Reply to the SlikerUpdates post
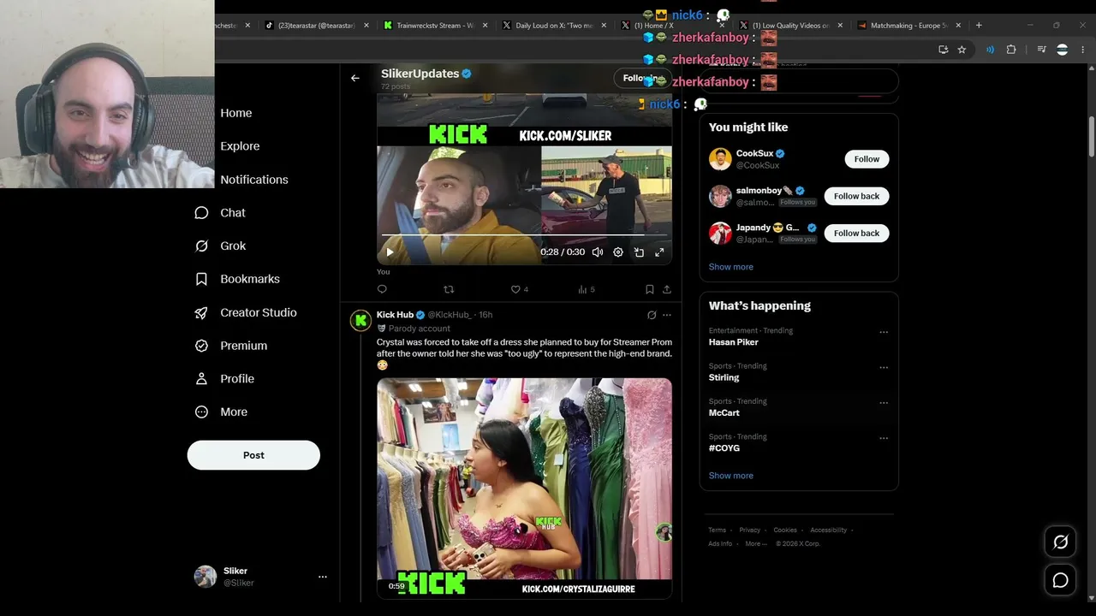Viewport: 1096px width, 616px height. coord(382,289)
